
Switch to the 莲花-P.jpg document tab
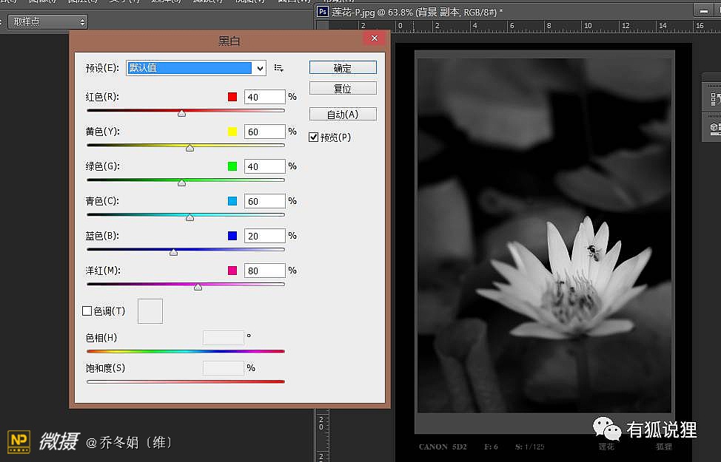pyautogui.click(x=415, y=12)
